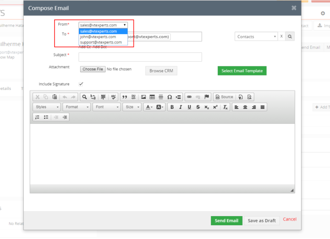Toggle subscript formatting

click(x=207, y=107)
